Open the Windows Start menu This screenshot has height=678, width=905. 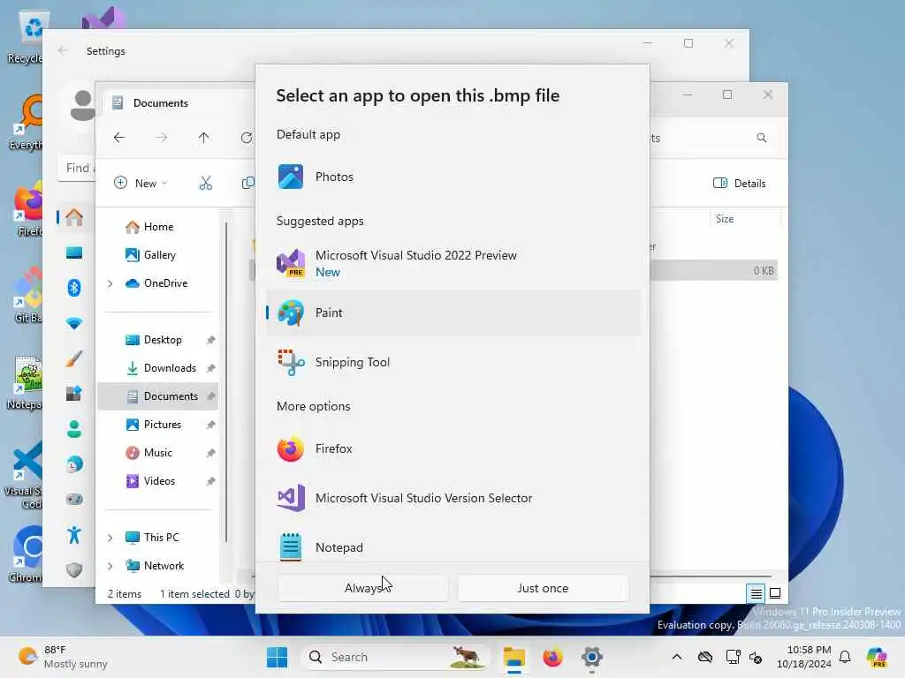point(277,657)
